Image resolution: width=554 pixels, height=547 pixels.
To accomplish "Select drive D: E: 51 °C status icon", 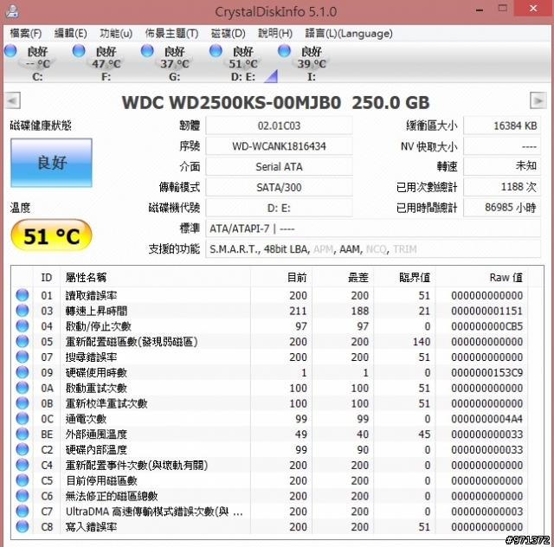I will pos(216,50).
